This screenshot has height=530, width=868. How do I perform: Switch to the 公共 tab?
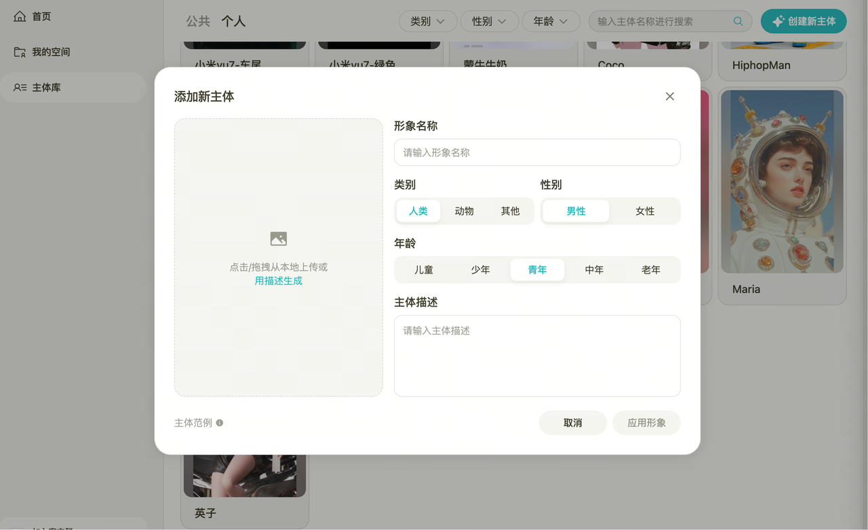[198, 22]
